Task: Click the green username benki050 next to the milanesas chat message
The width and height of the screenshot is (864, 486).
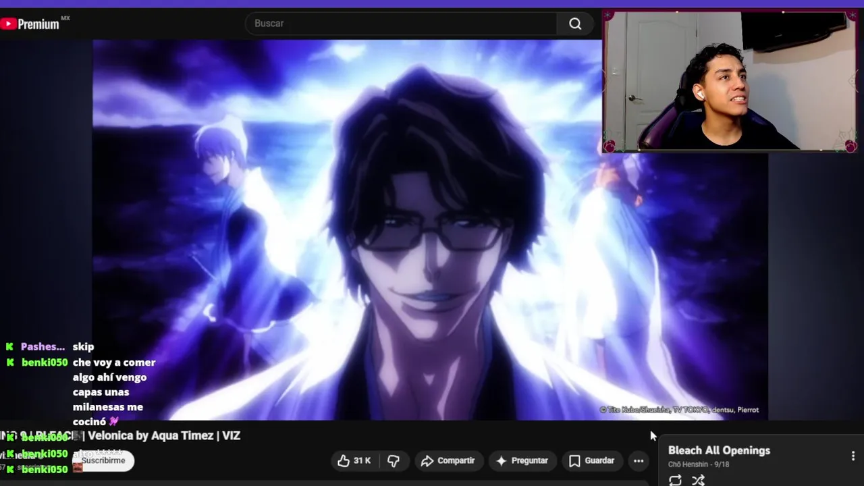Action: pos(45,362)
